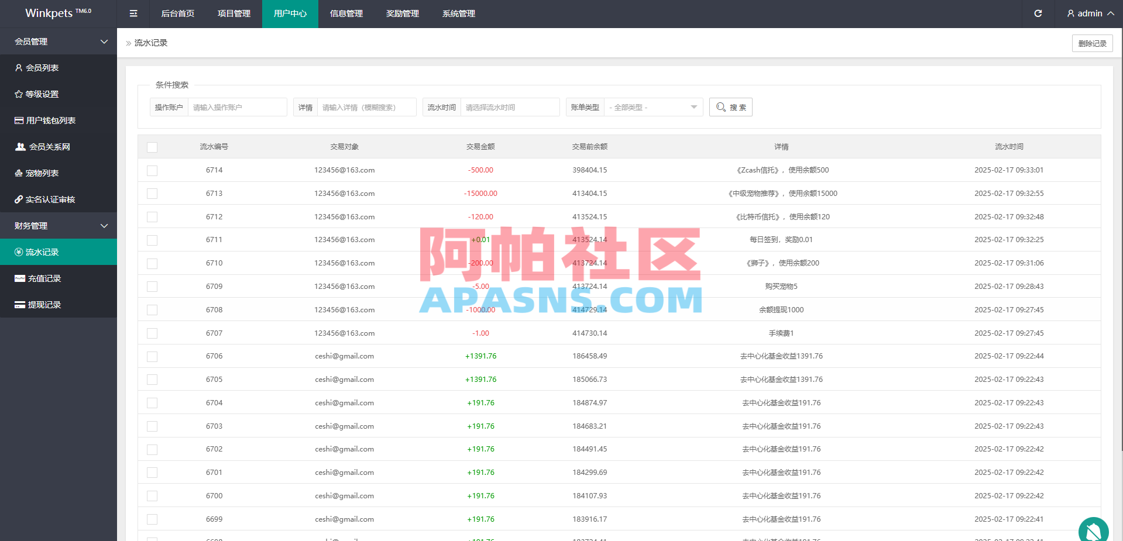Click the 请输入操作账户 account input field
Viewport: 1123px width, 541px height.
tap(237, 107)
